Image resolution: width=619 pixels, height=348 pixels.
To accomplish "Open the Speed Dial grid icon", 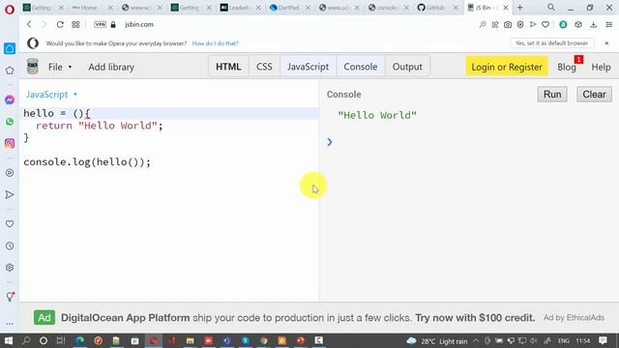I will point(75,24).
